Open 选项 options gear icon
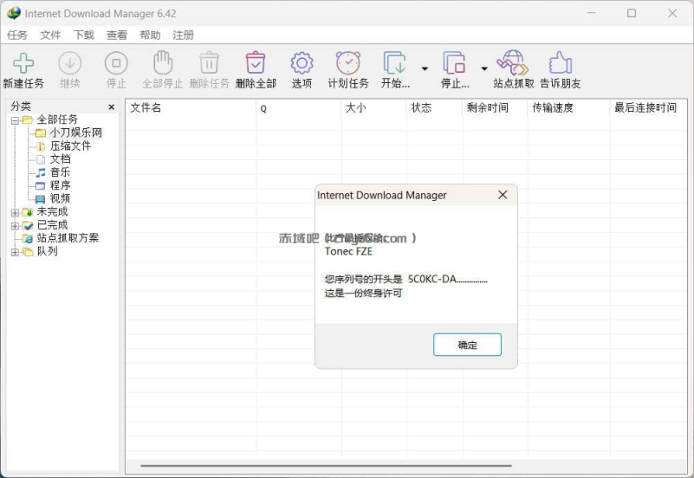Screen dimensions: 694x478 tap(302, 63)
